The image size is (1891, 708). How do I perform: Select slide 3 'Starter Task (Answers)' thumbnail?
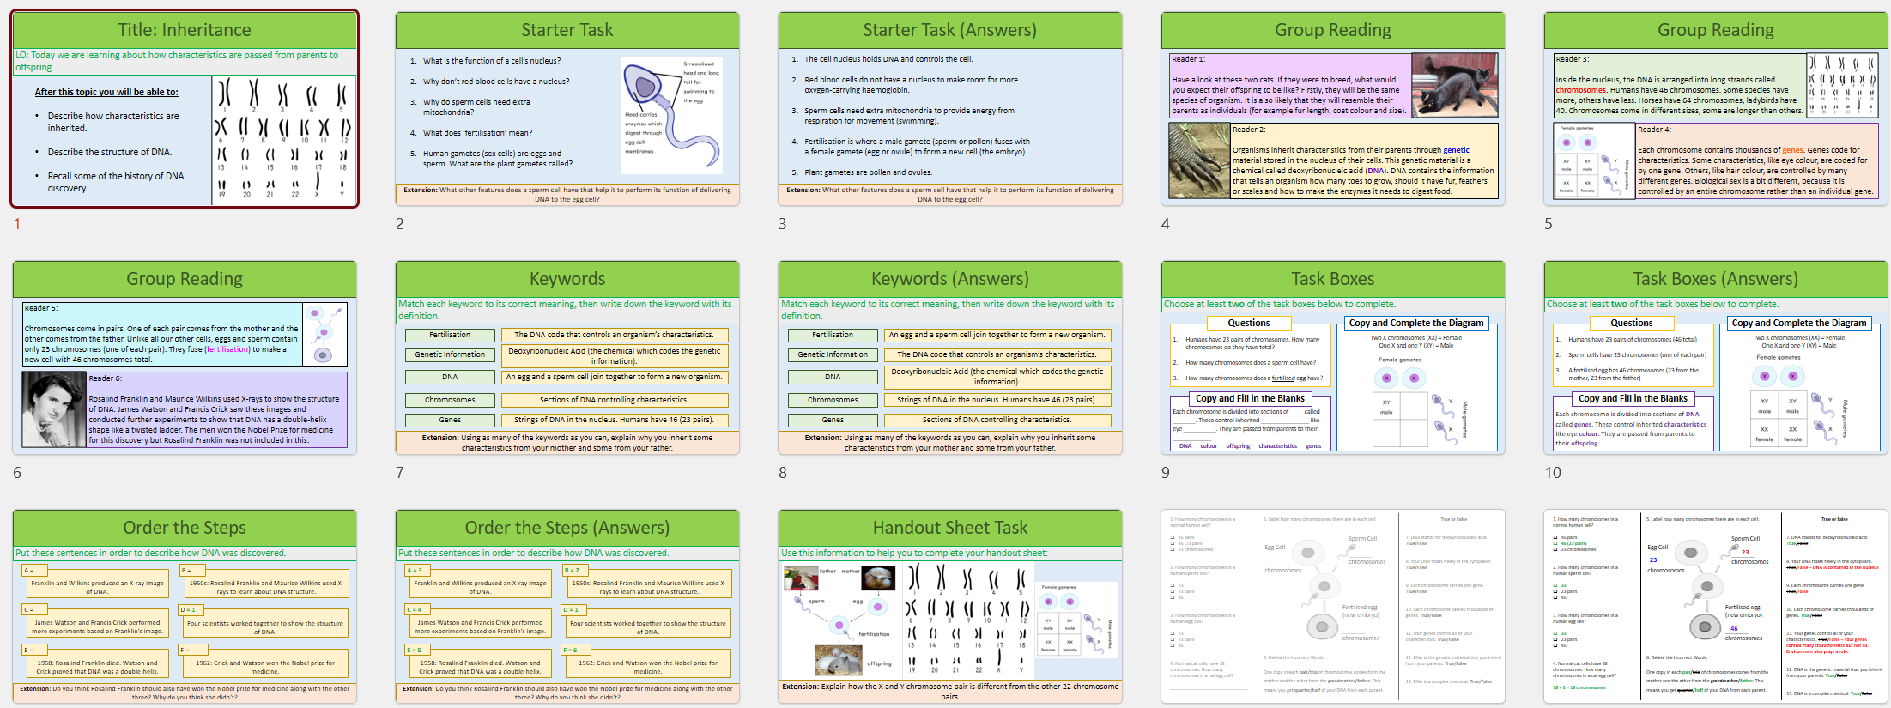950,109
